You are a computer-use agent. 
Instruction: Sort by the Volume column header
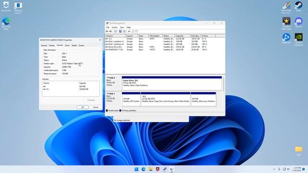coord(115,36)
